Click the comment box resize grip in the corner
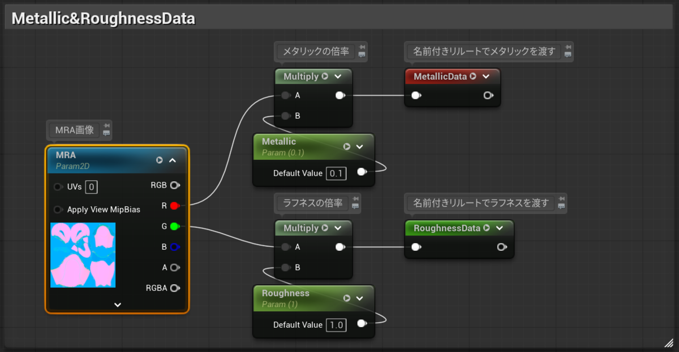 668,342
